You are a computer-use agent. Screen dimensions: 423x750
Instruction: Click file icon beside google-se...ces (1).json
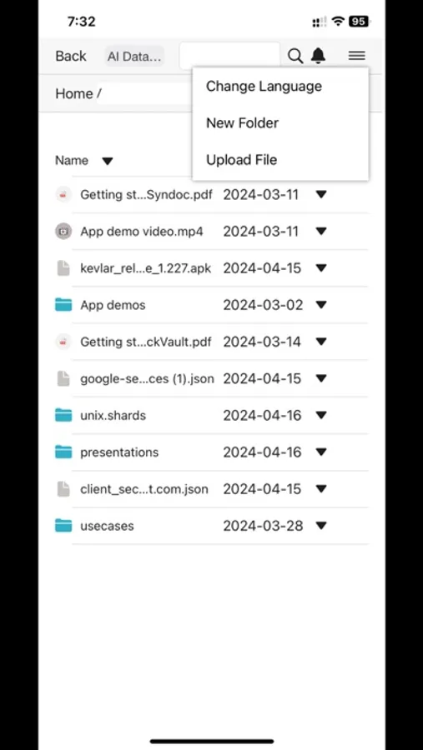(x=63, y=379)
